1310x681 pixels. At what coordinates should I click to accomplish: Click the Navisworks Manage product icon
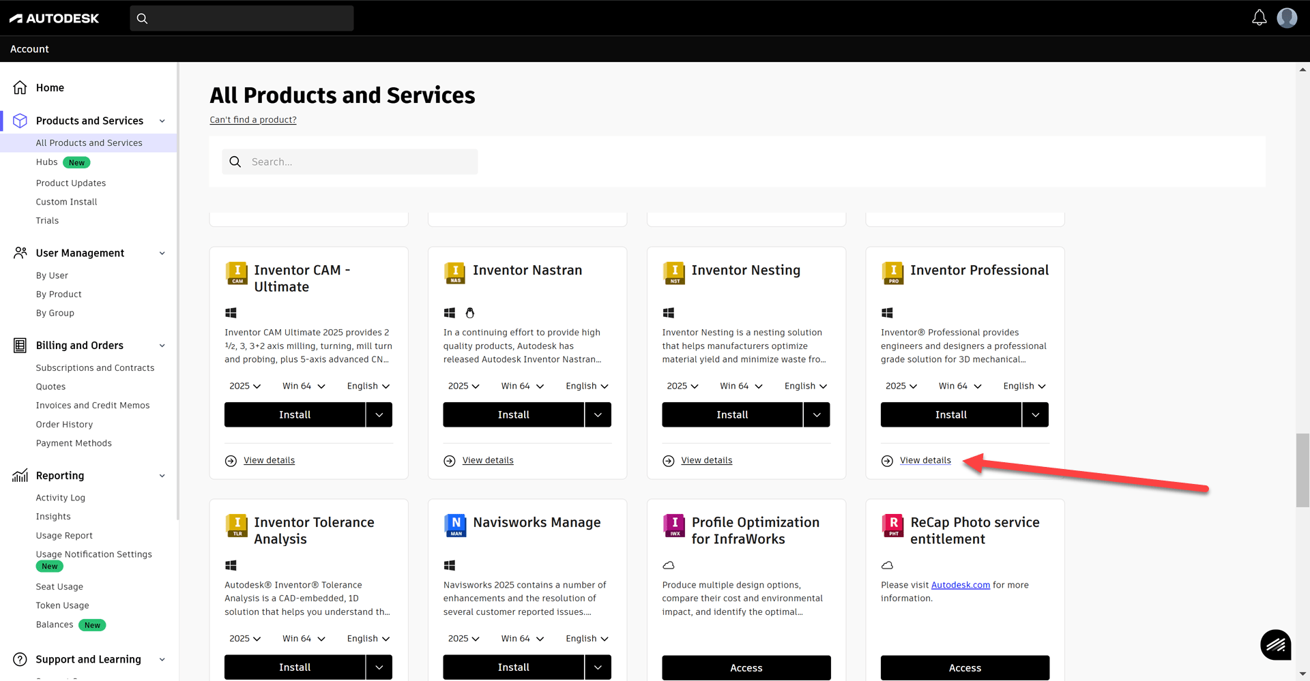click(x=455, y=526)
